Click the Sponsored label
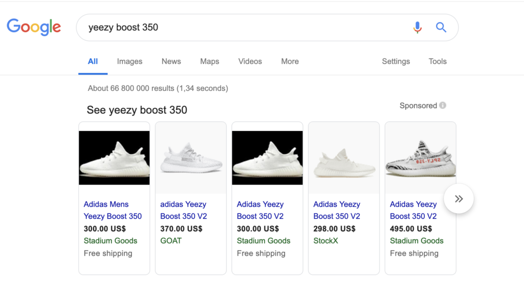 [x=418, y=106]
